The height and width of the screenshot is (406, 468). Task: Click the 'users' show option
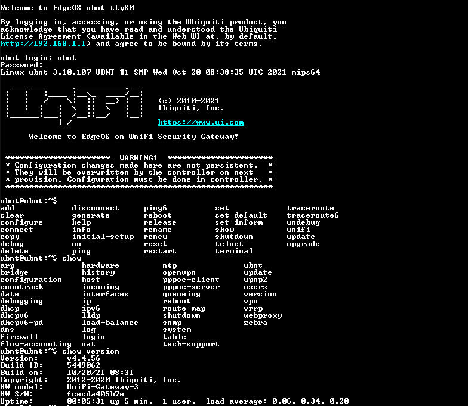tap(255, 287)
